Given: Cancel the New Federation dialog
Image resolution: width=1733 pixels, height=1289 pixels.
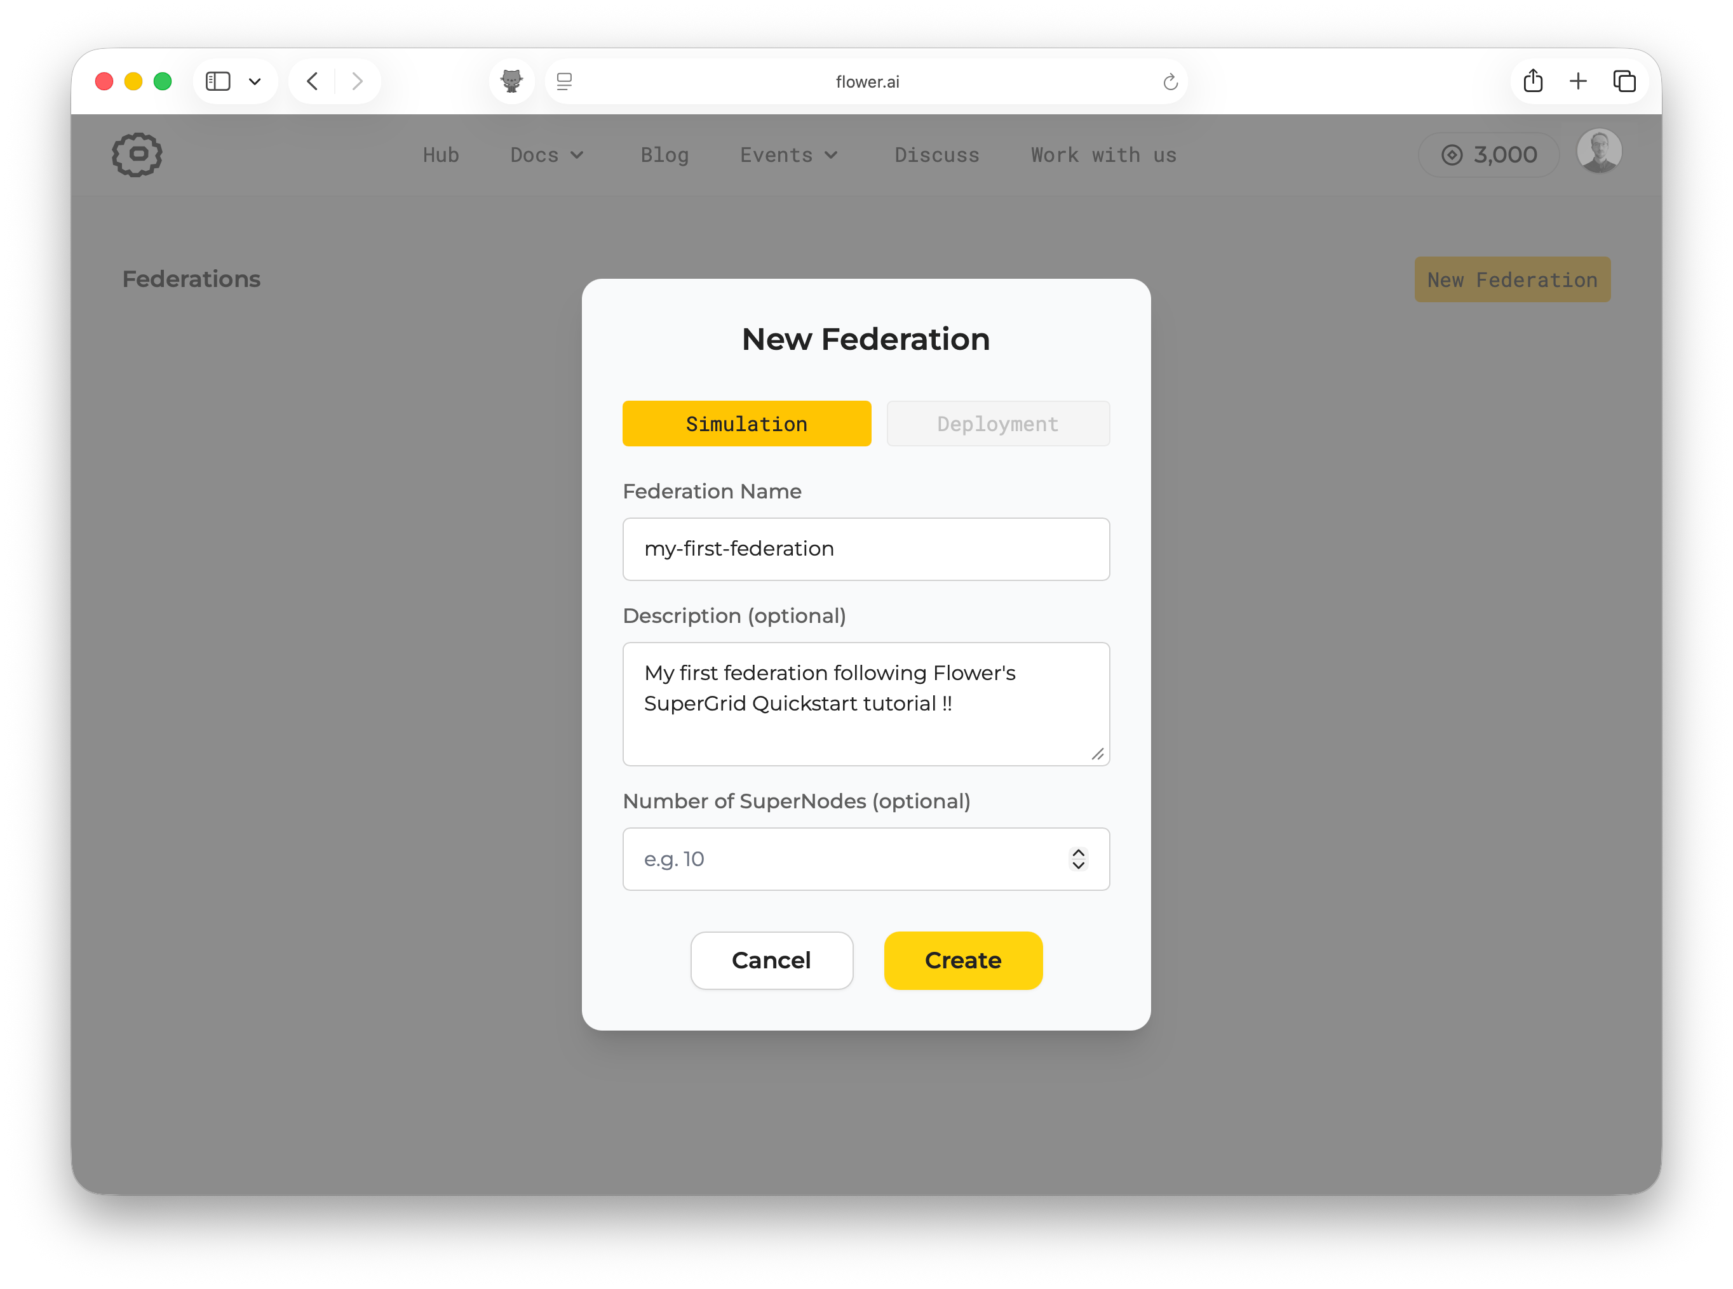Looking at the screenshot, I should 771,961.
